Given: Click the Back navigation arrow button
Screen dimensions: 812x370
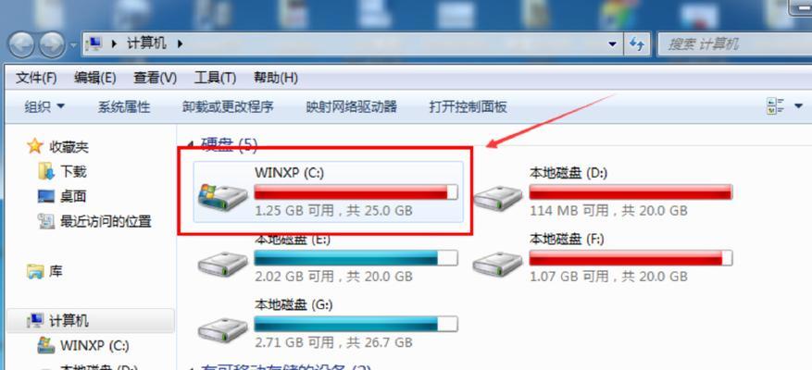Looking at the screenshot, I should pyautogui.click(x=21, y=44).
